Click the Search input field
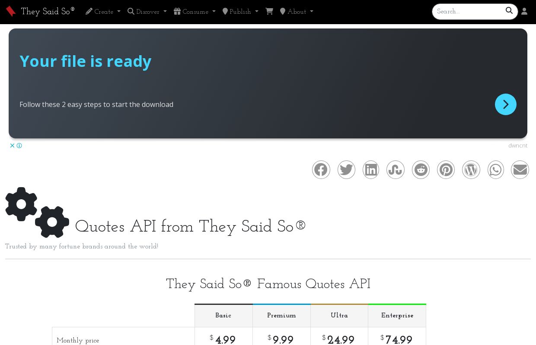Viewport: 536px width, 345px height. [x=469, y=12]
